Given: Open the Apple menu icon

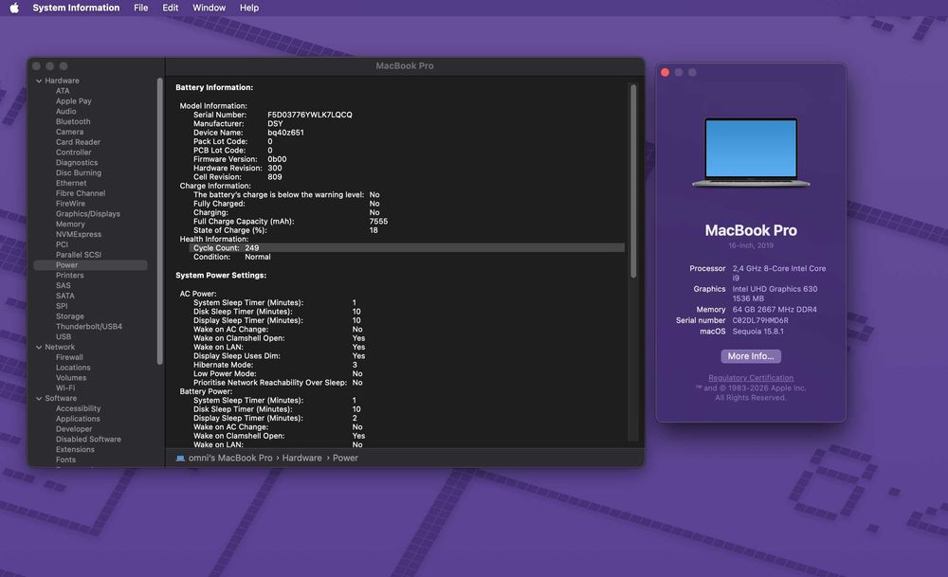Looking at the screenshot, I should tap(14, 8).
